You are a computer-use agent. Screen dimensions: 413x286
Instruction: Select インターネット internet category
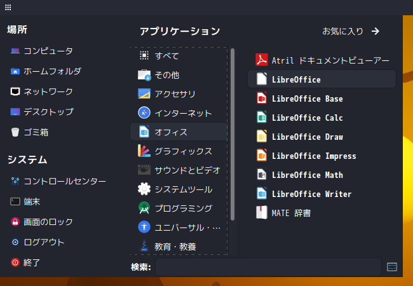[179, 113]
